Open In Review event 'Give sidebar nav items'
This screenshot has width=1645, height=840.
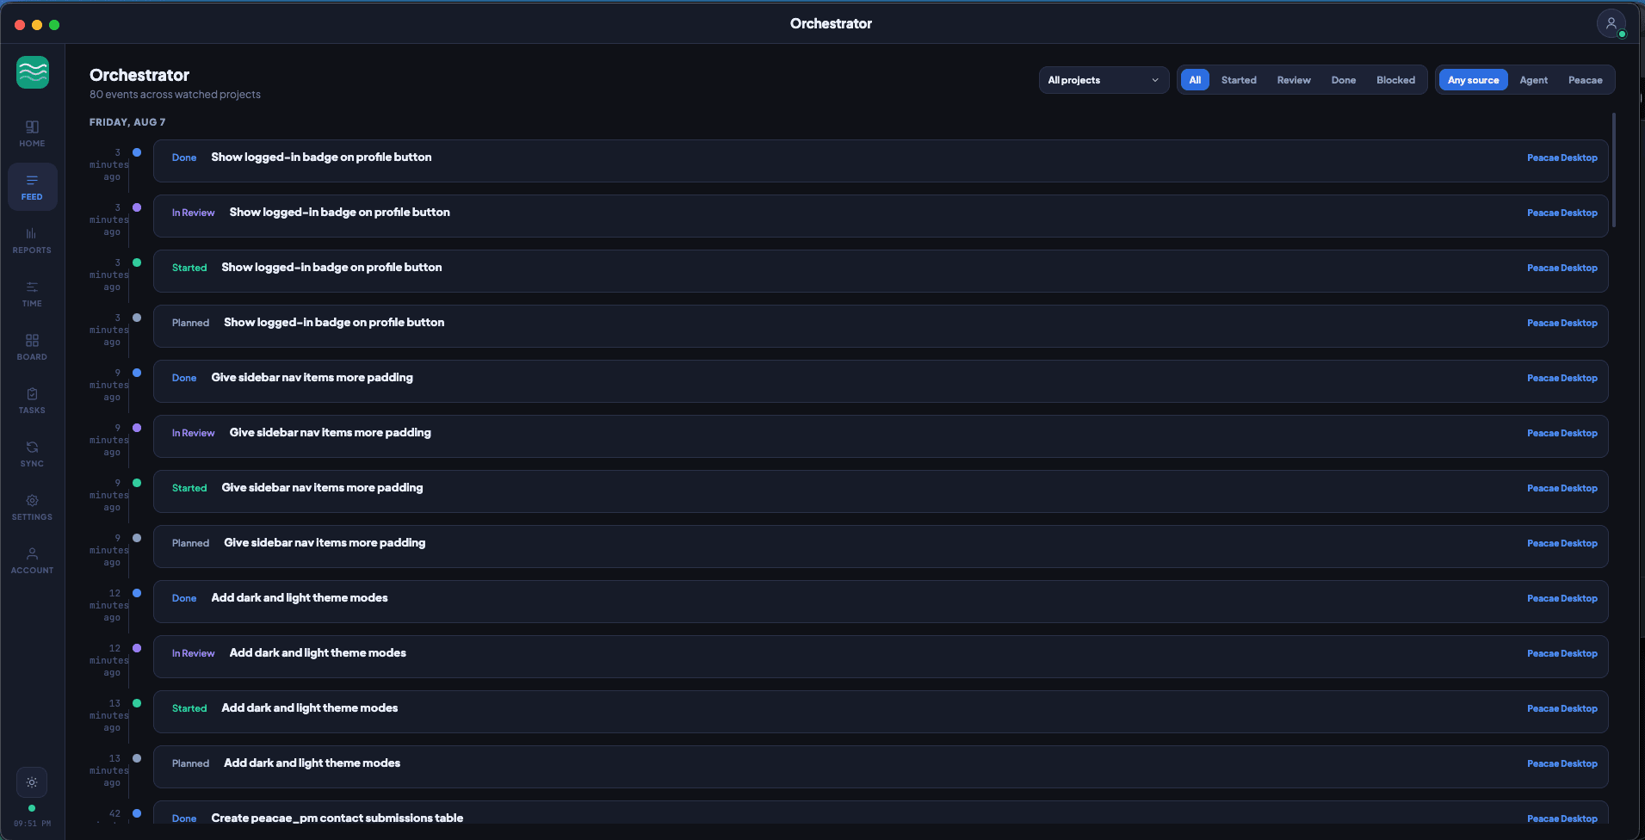pyautogui.click(x=881, y=435)
